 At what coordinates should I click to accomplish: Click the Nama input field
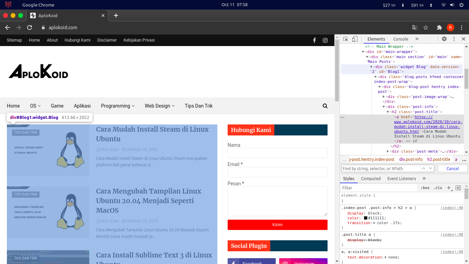tap(277, 153)
